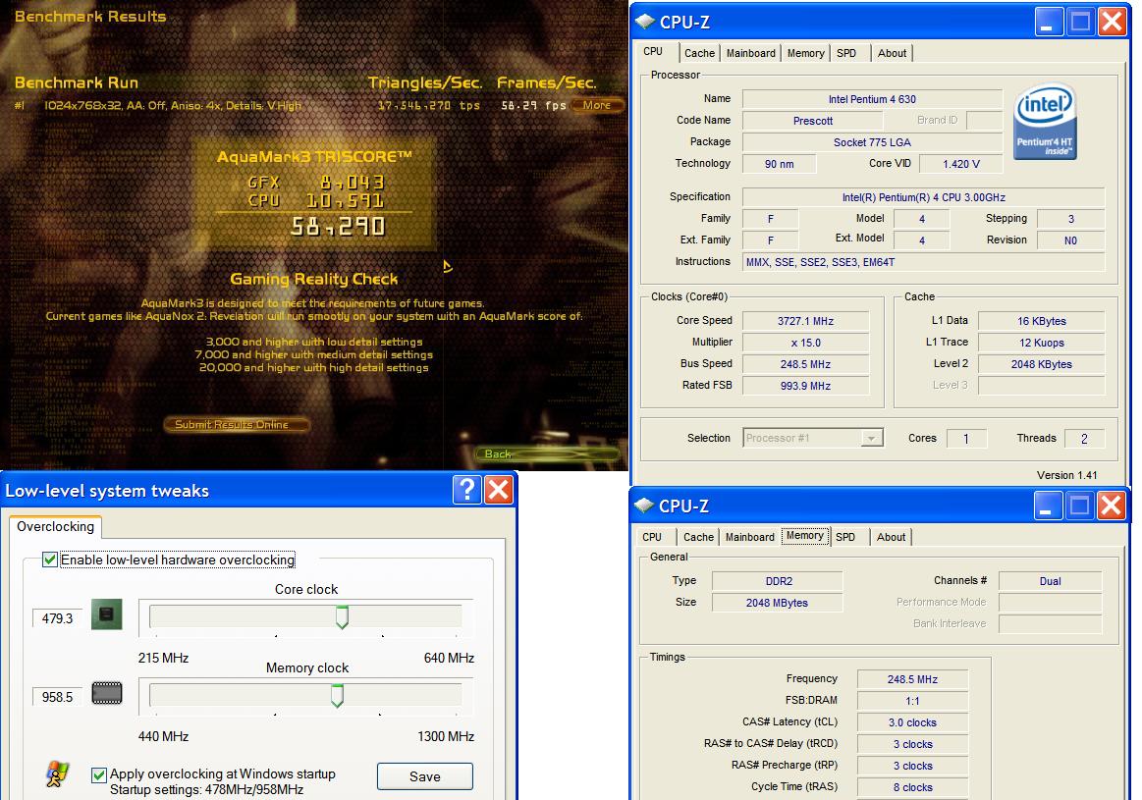Click the Level 2 cache value 2048 KBytes
Image resolution: width=1142 pixels, height=800 pixels.
[x=1042, y=364]
